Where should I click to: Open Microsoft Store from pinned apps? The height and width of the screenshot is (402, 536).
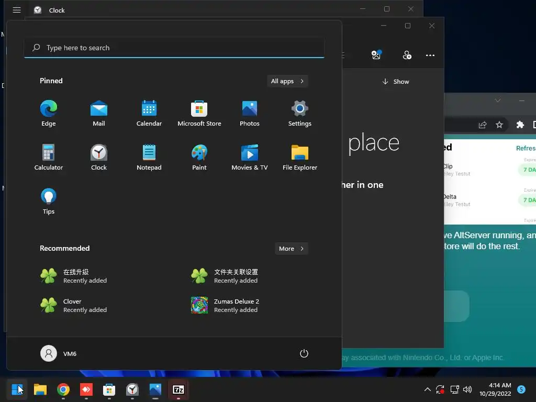click(x=199, y=114)
